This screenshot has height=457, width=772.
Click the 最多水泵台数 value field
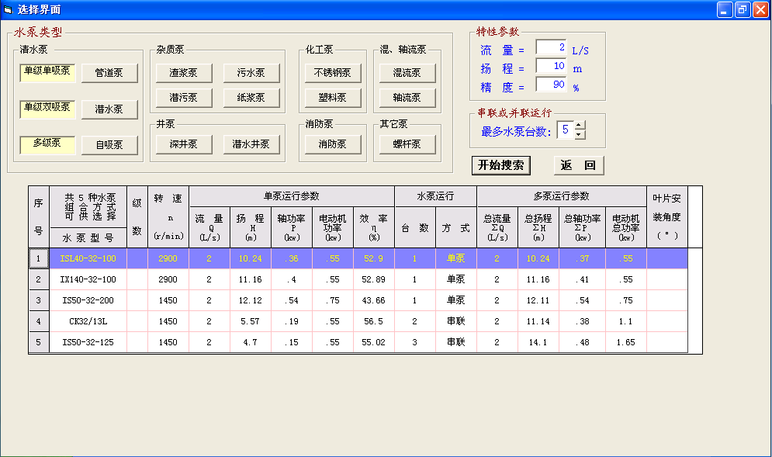(x=565, y=130)
